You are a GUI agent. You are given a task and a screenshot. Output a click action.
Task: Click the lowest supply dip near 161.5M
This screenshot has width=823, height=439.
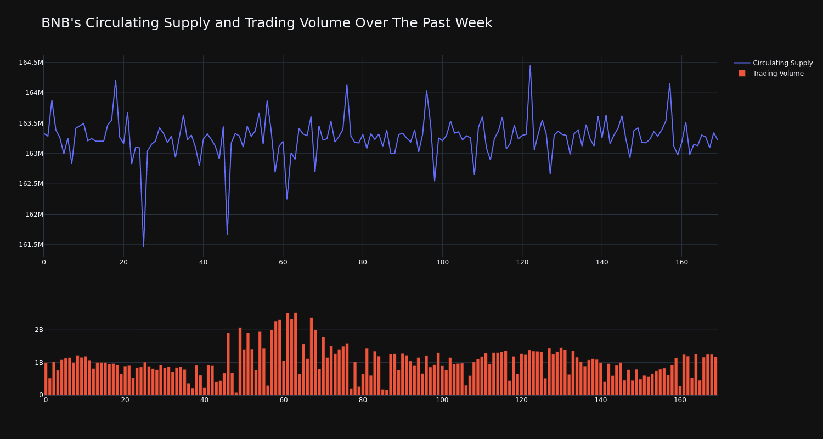tap(144, 246)
